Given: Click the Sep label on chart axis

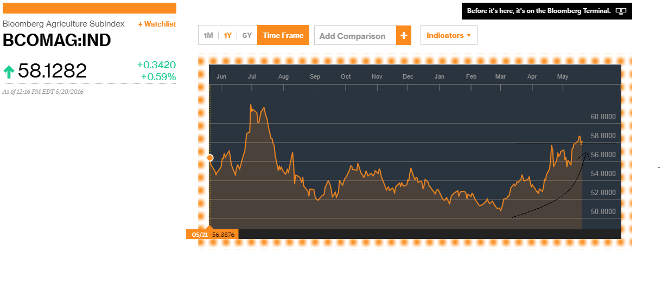Looking at the screenshot, I should (x=315, y=76).
